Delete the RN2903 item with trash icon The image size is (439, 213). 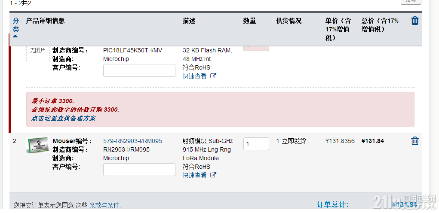tap(414, 141)
